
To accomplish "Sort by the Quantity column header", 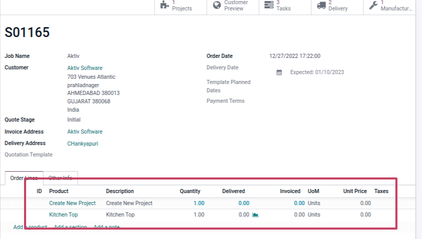I will pyautogui.click(x=190, y=191).
